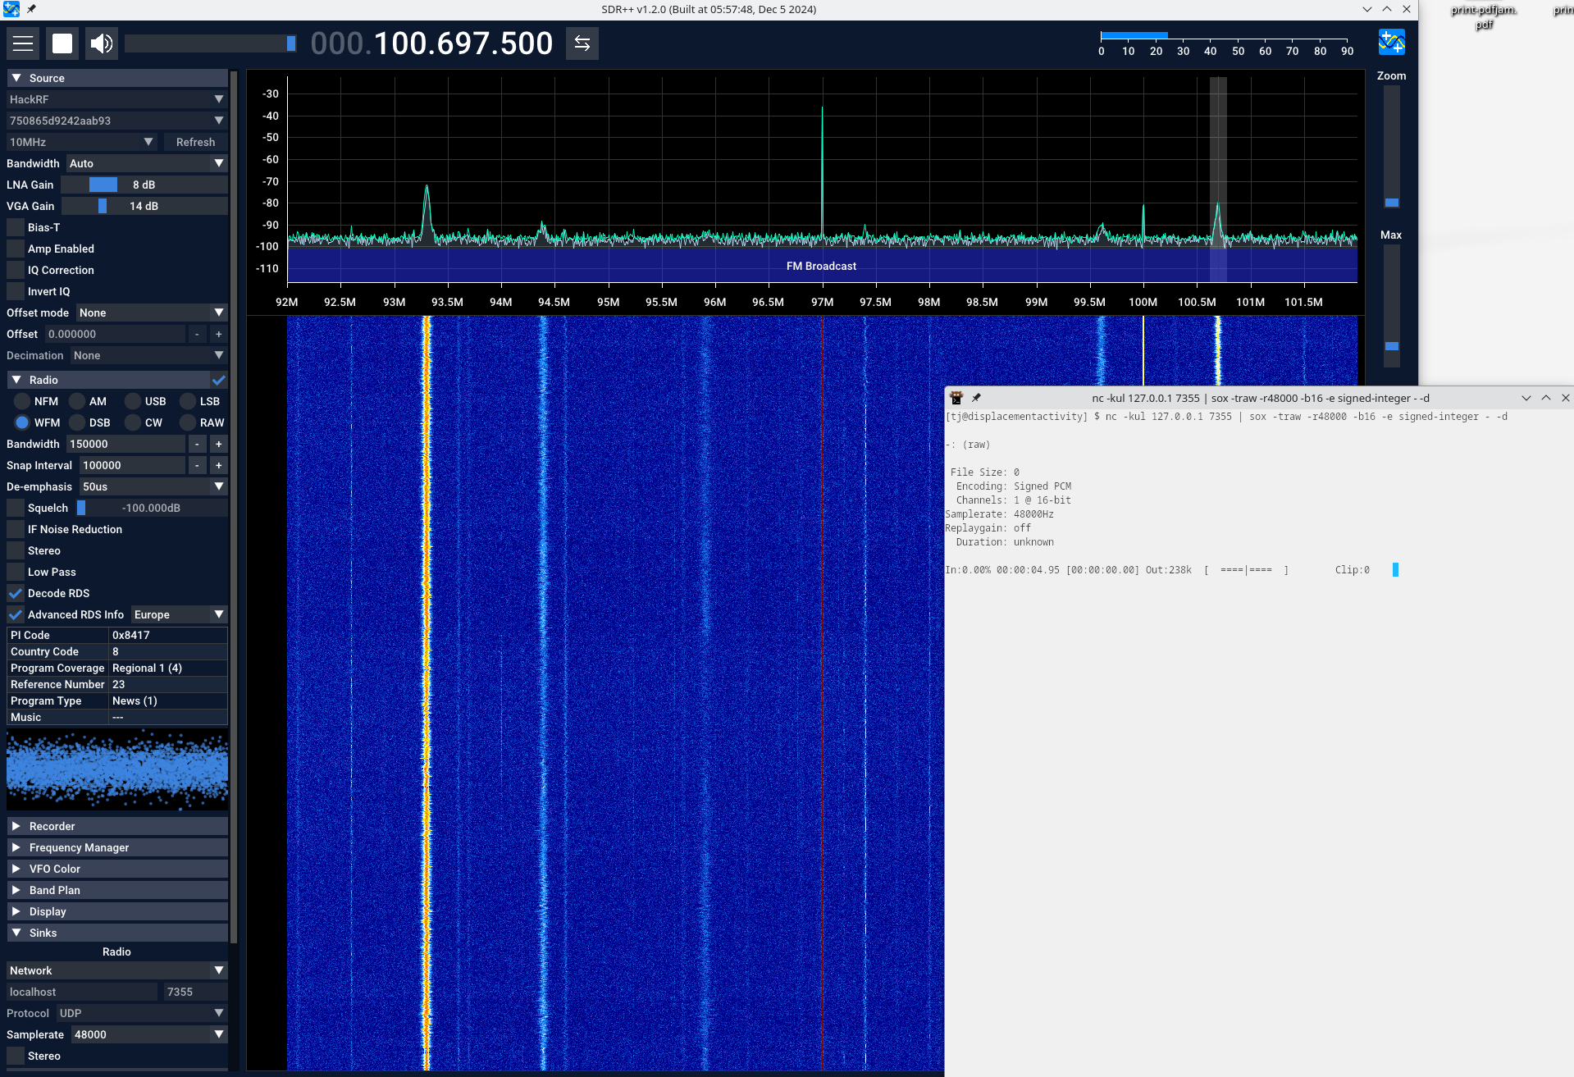
Task: Mute audio with speaker icon
Action: tap(102, 43)
